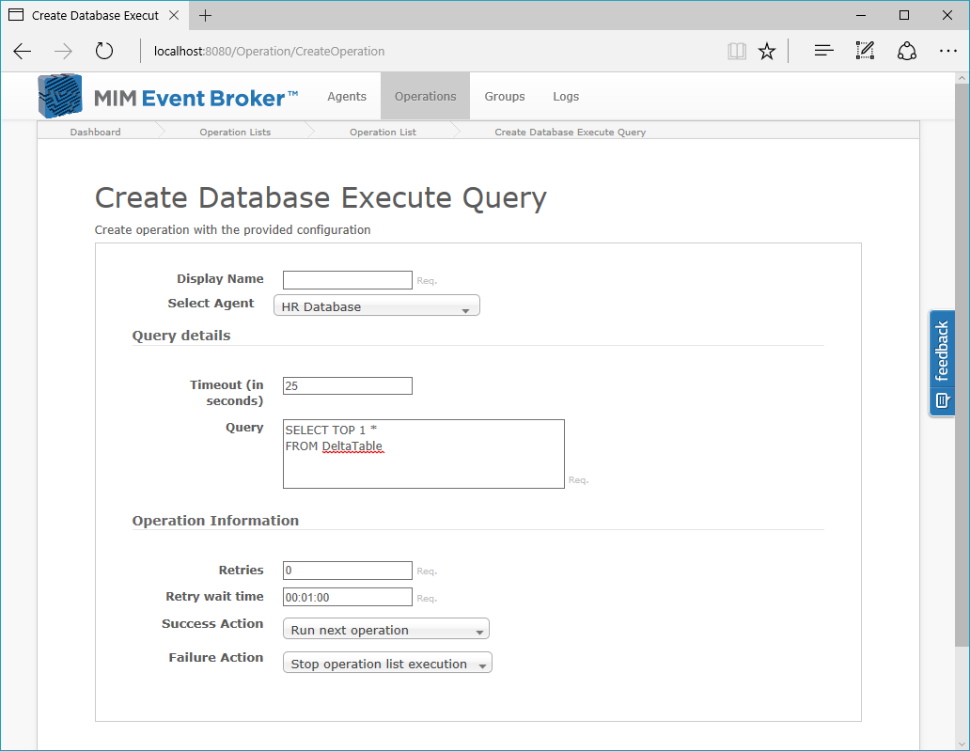Click the Create Database Execute Query title
This screenshot has height=751, width=970.
coord(321,198)
